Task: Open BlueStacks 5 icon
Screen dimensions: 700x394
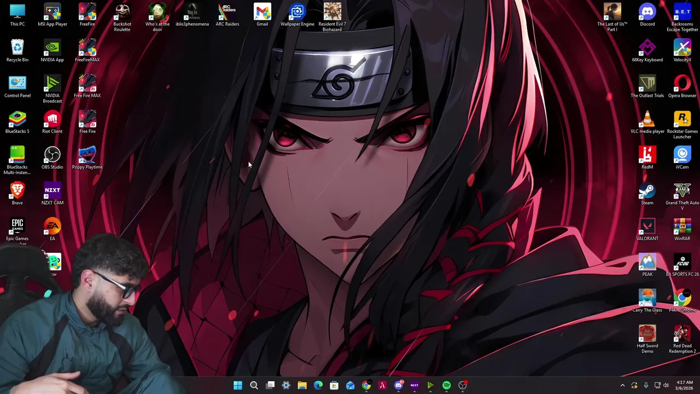Action: 17,122
